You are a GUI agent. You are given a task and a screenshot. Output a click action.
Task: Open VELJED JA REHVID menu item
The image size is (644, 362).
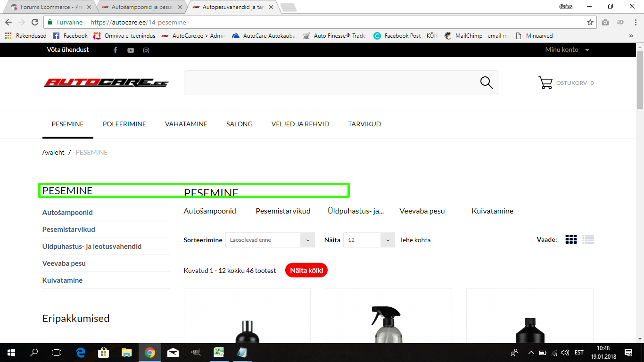[300, 124]
